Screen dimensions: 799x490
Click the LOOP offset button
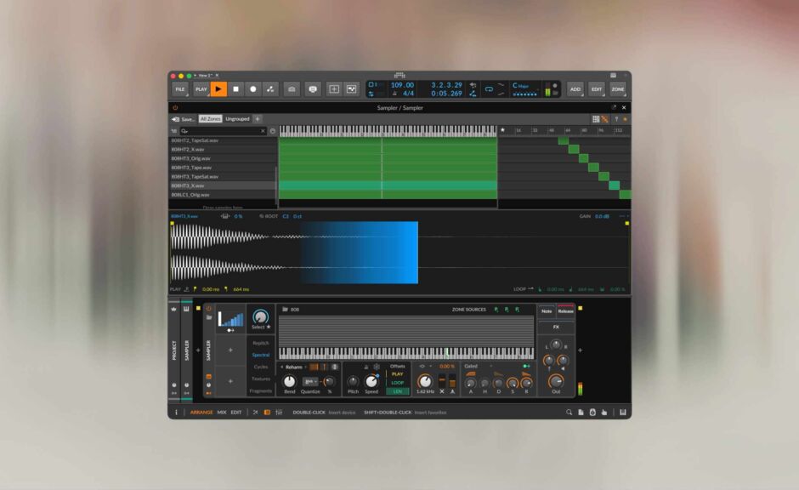398,383
